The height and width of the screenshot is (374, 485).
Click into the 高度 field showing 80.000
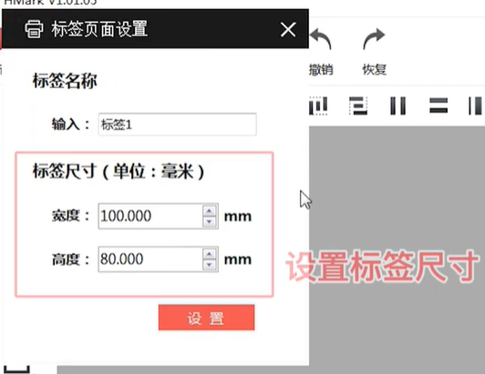pos(150,259)
